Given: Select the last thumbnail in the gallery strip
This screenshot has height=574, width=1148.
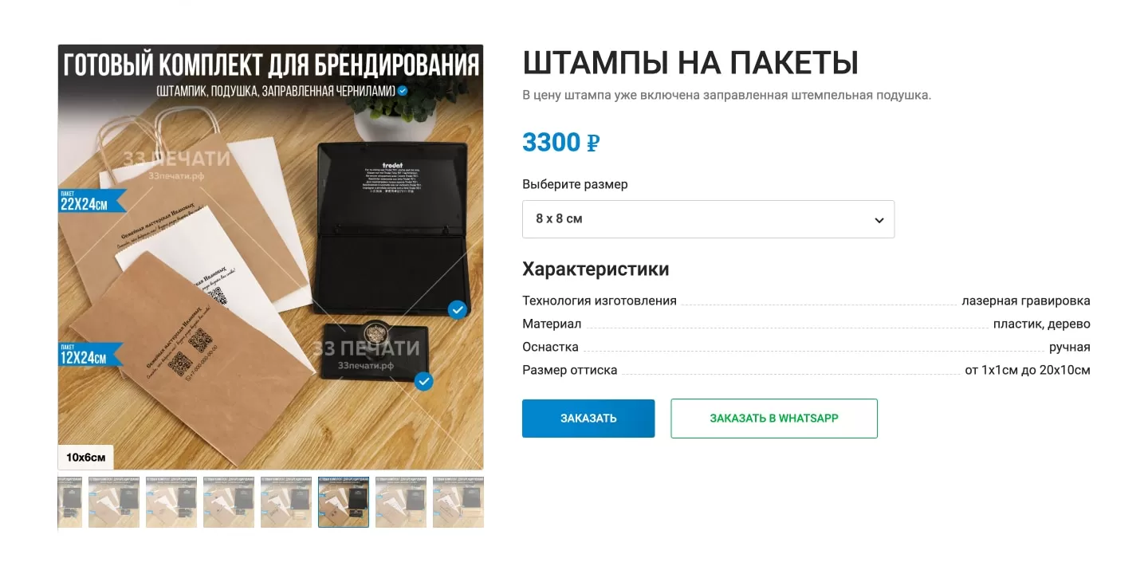Looking at the screenshot, I should pyautogui.click(x=458, y=502).
